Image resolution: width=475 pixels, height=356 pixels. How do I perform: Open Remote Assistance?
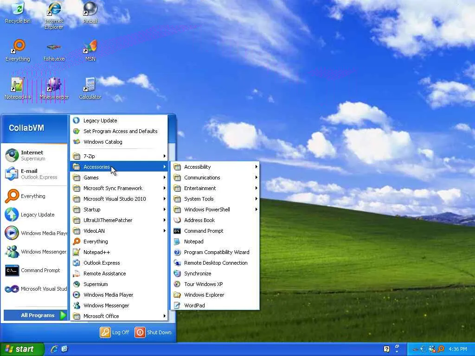click(119, 273)
